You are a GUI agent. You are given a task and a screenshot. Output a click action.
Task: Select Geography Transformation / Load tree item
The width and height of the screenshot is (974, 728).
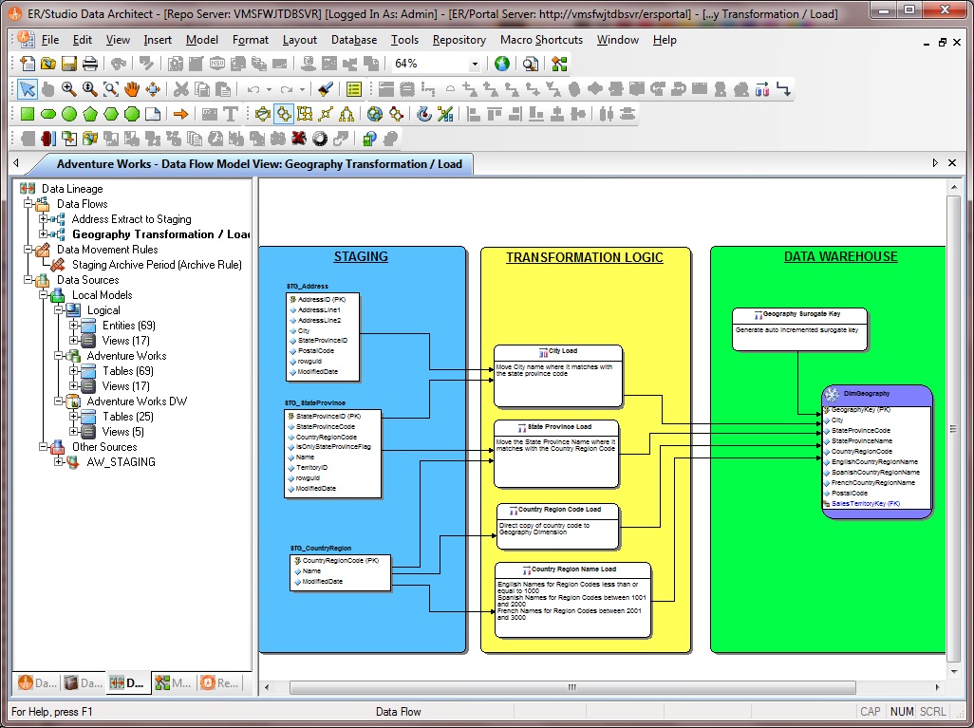click(x=160, y=234)
